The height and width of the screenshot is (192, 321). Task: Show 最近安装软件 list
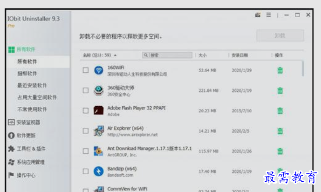coord(32,85)
